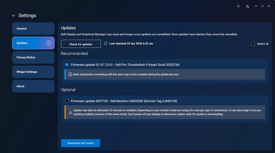The width and height of the screenshot is (275, 153).
Task: Toggle the Select all checkbox
Action: pos(253,44)
